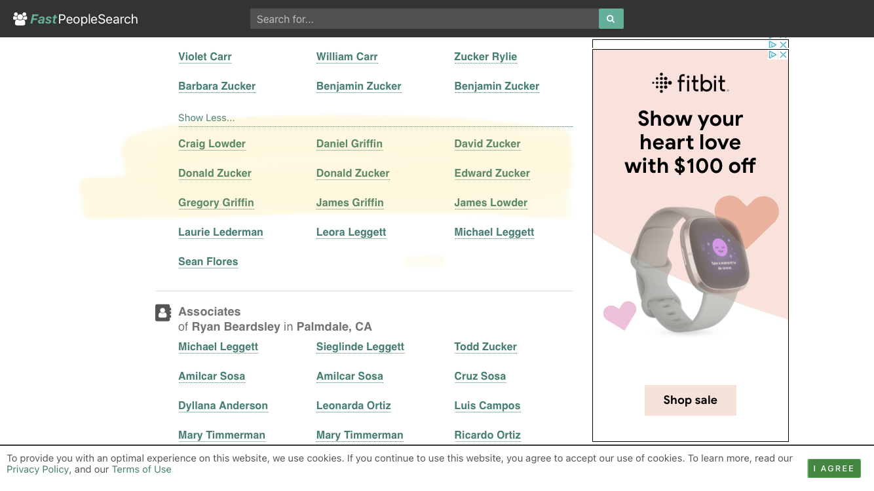The width and height of the screenshot is (874, 491).
Task: Open Barbara Zucker's profile
Action: point(217,86)
